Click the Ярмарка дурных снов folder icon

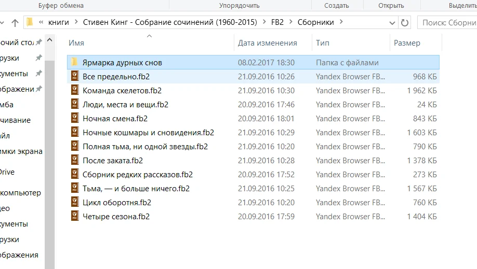[74, 62]
